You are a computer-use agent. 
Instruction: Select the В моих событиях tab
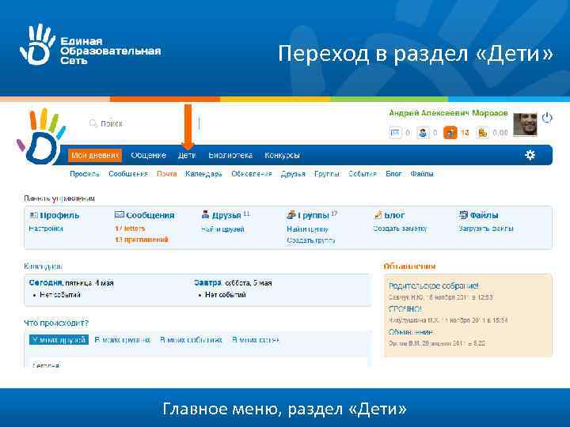(x=191, y=340)
